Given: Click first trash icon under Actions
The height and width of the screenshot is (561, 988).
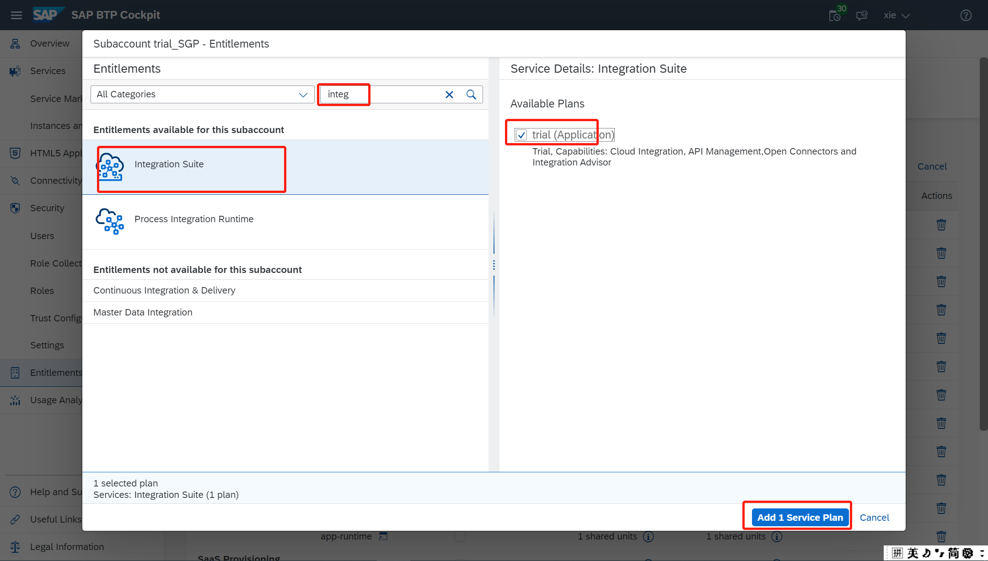Looking at the screenshot, I should click(941, 225).
